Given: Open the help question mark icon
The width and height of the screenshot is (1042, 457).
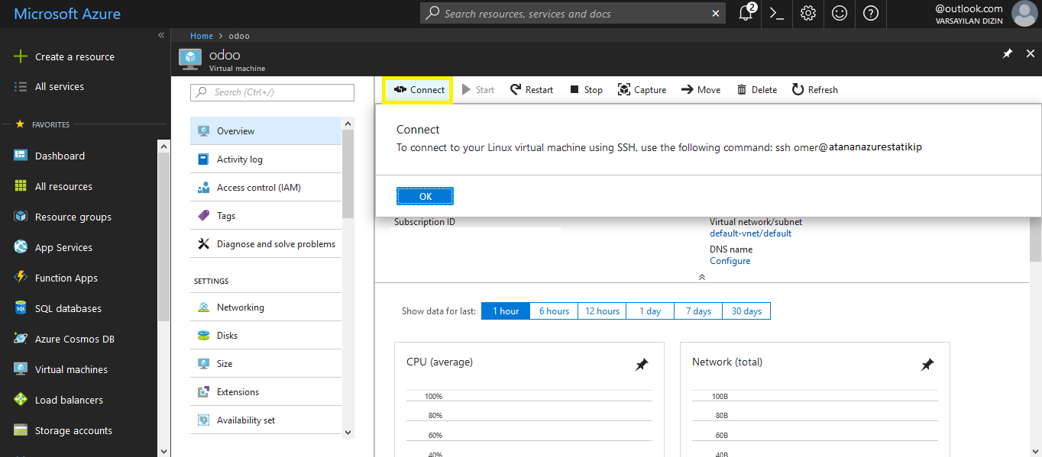Looking at the screenshot, I should [871, 13].
